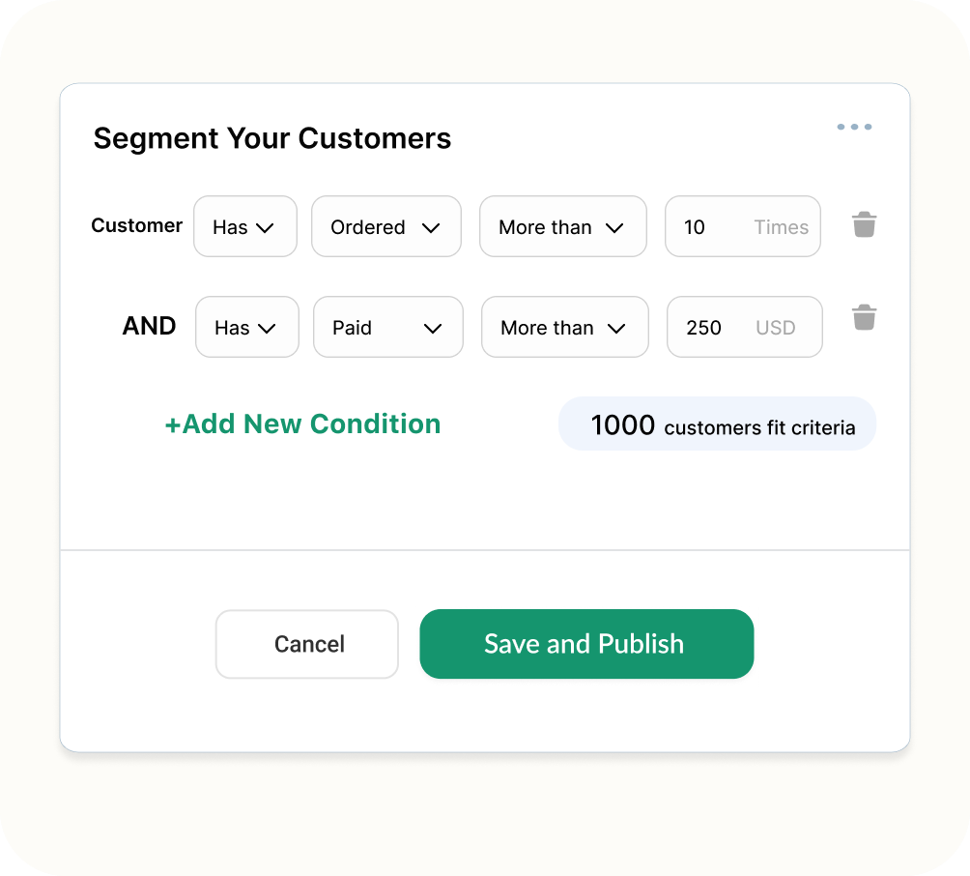The height and width of the screenshot is (876, 970).
Task: Click the '1000 customers fit criteria' badge
Action: [716, 423]
